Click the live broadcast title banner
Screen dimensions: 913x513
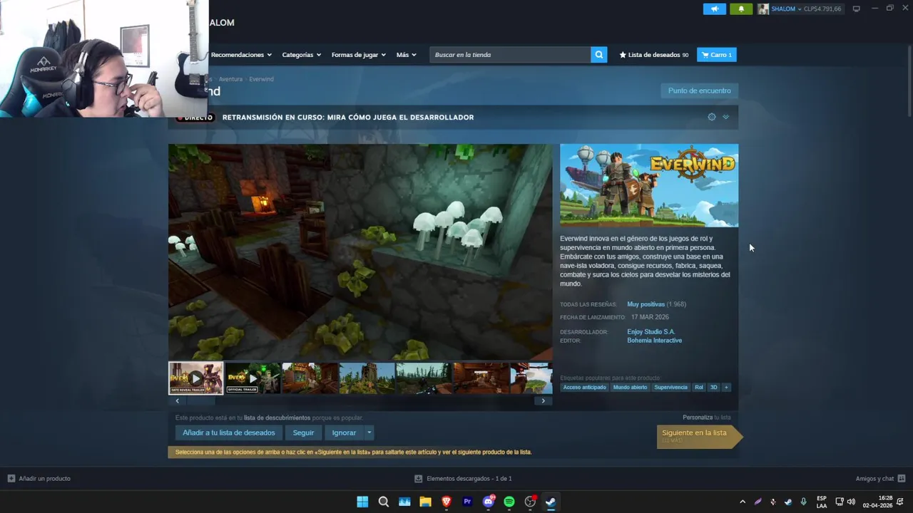tap(348, 118)
